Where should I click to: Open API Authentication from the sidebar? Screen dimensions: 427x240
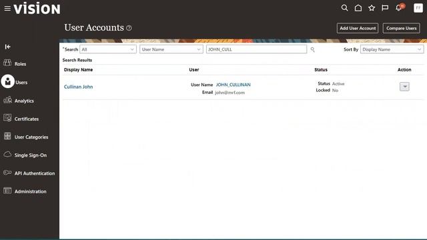click(x=35, y=173)
